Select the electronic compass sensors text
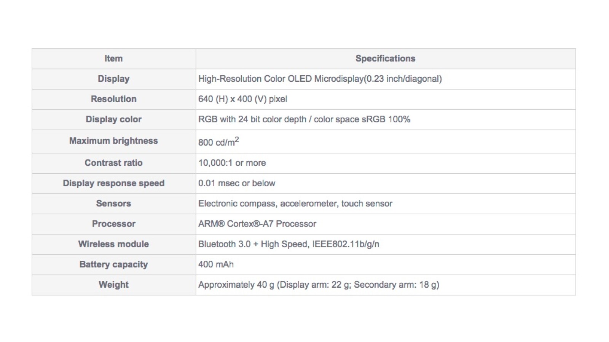This screenshot has height=342, width=609. [295, 204]
